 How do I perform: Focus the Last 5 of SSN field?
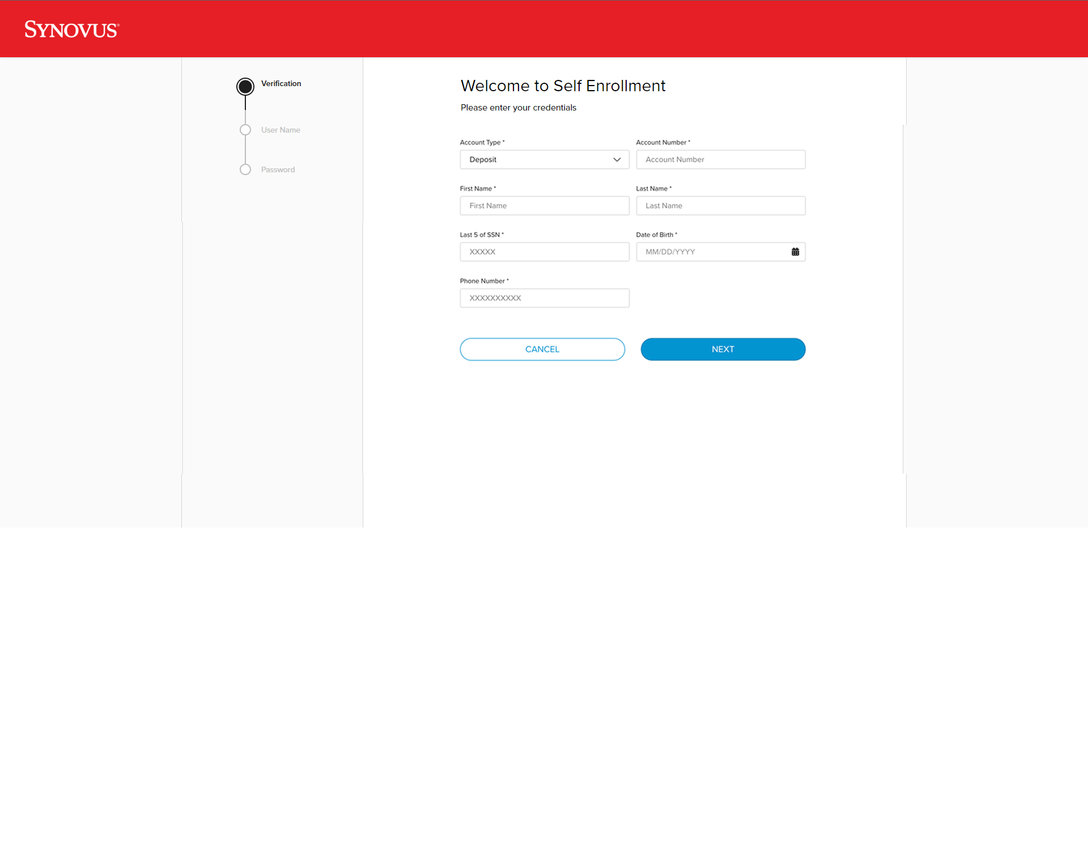(544, 252)
